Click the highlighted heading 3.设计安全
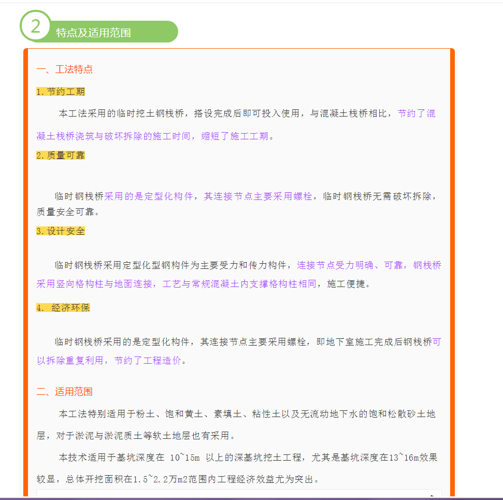 click(x=60, y=231)
